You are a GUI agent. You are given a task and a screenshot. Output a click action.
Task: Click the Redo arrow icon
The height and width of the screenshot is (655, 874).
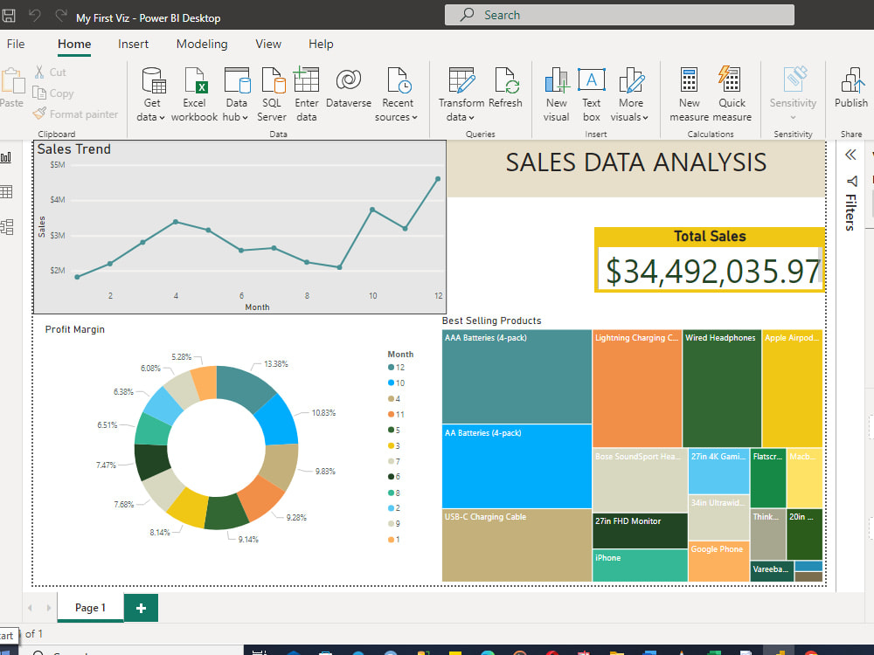61,16
